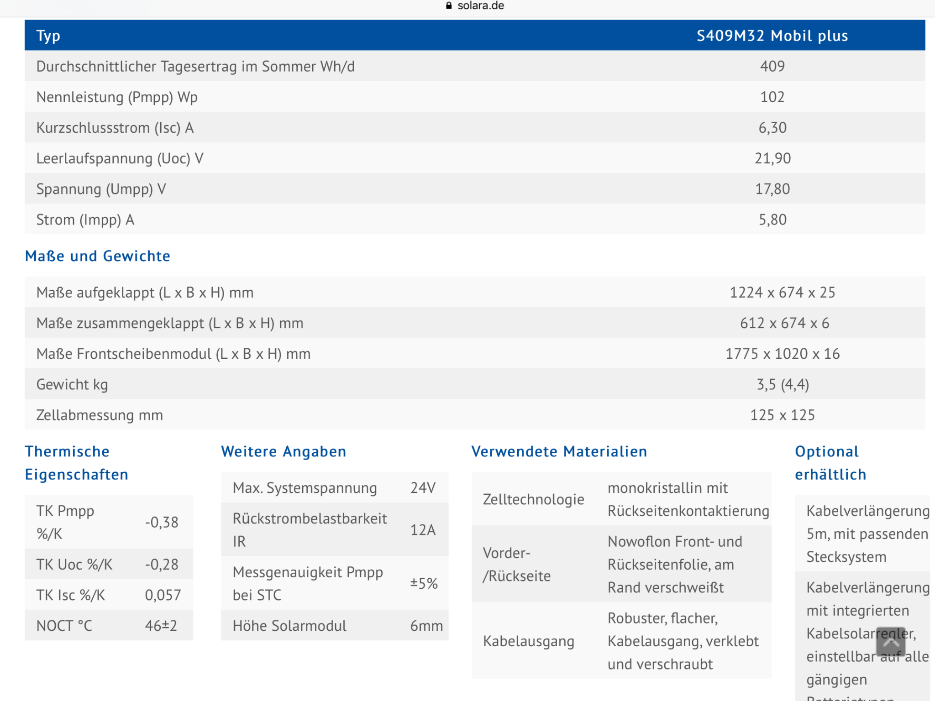935x701 pixels.
Task: Click the value 409
Action: tap(772, 66)
